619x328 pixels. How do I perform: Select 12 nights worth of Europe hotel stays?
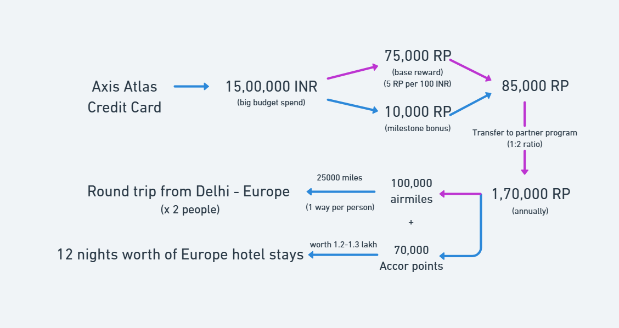(181, 255)
